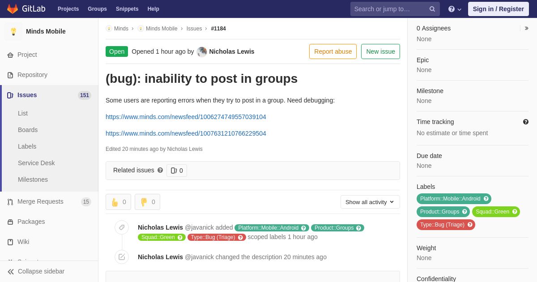The width and height of the screenshot is (537, 282).
Task: Click Squad::Green label in the activity feed
Action: click(158, 237)
